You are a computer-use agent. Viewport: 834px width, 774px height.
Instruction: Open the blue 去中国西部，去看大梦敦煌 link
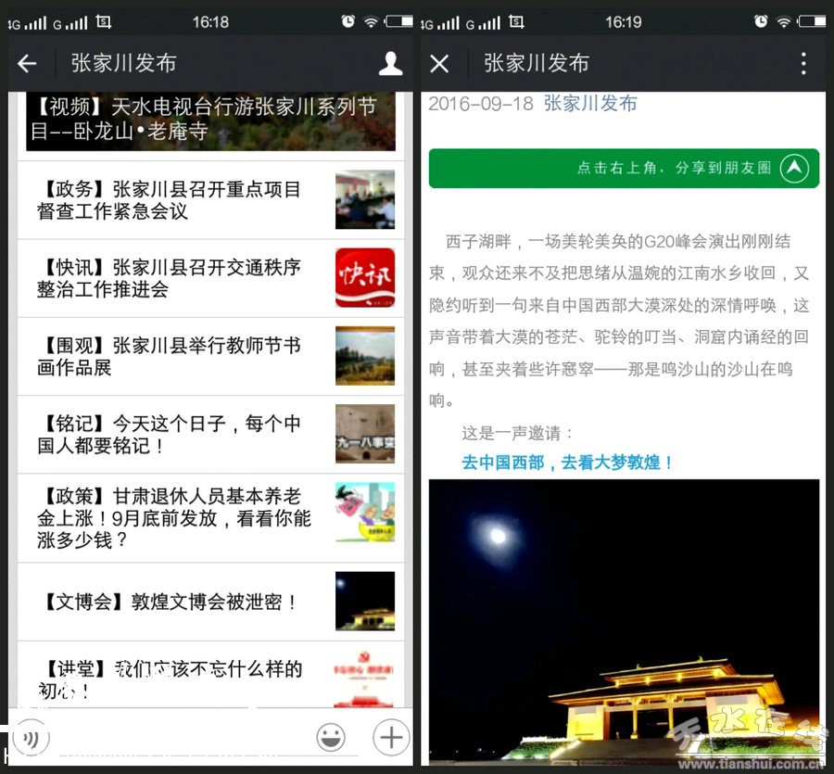[x=567, y=462]
